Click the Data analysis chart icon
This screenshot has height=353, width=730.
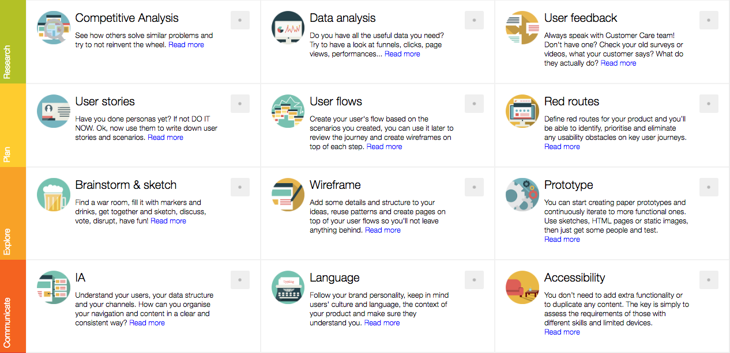tap(288, 28)
